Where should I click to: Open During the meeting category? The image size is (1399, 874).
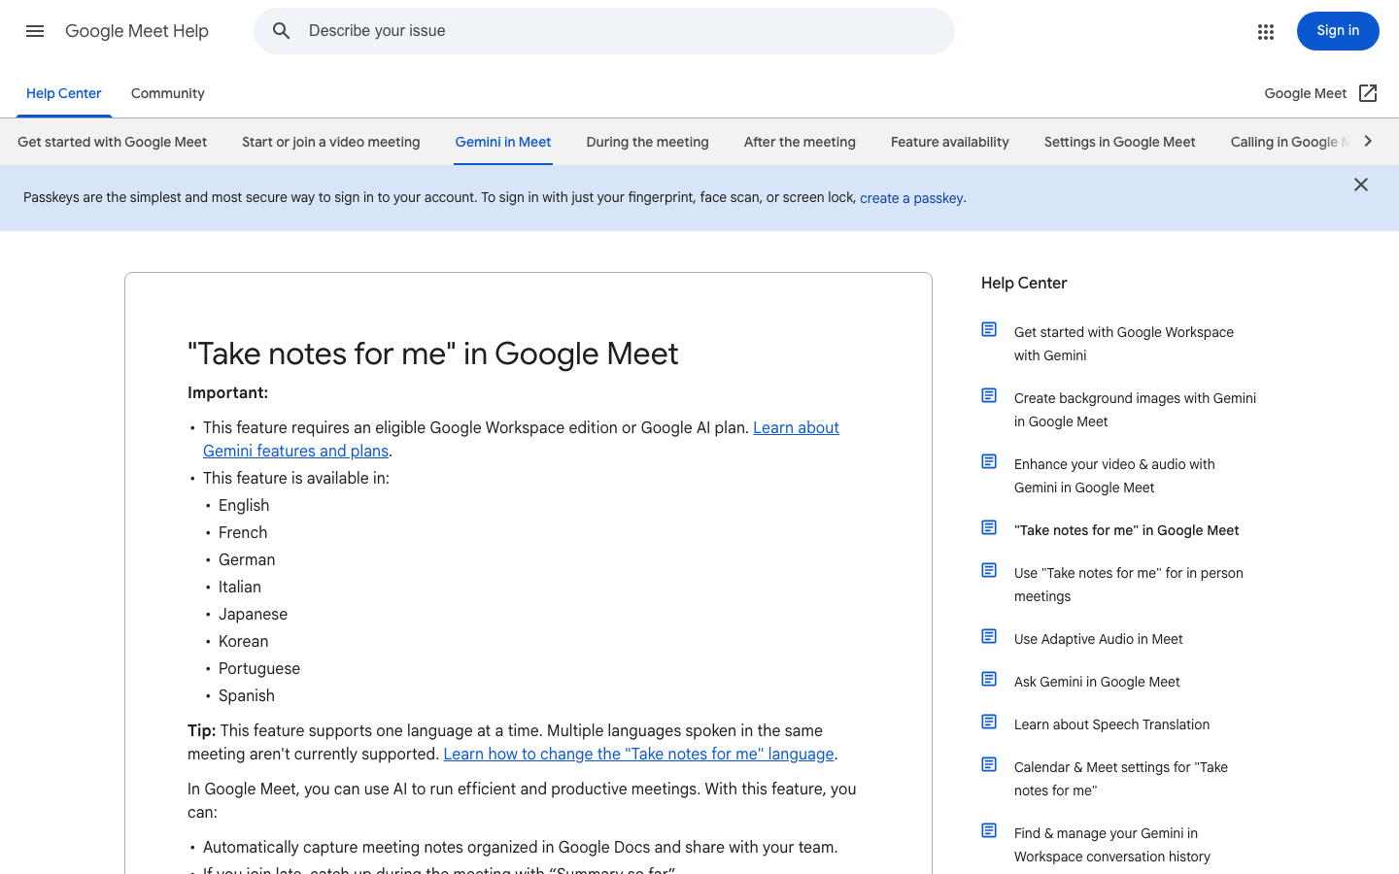coord(647,142)
